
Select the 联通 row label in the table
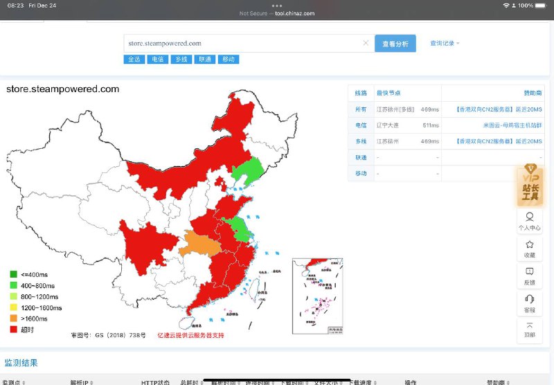[361, 158]
